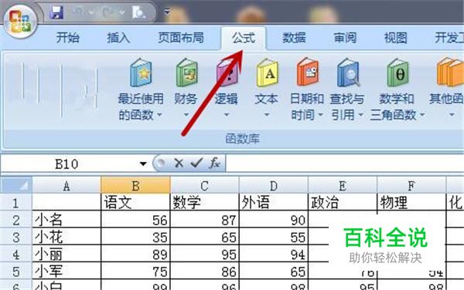Screen dimensions: 464x290
Task: Expand the 逻辑 dropdown arrow
Action: (x=227, y=114)
